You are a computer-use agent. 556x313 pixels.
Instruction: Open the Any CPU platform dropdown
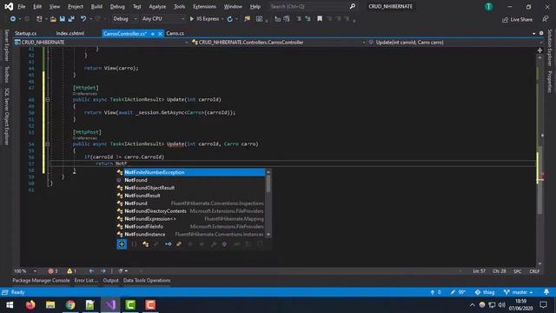tap(163, 19)
